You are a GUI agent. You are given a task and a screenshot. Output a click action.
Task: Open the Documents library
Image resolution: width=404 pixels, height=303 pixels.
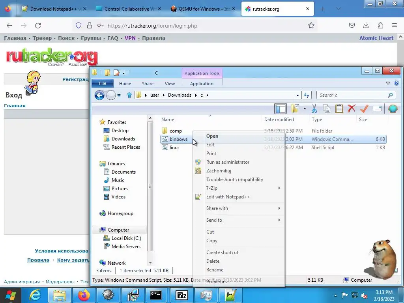point(123,172)
